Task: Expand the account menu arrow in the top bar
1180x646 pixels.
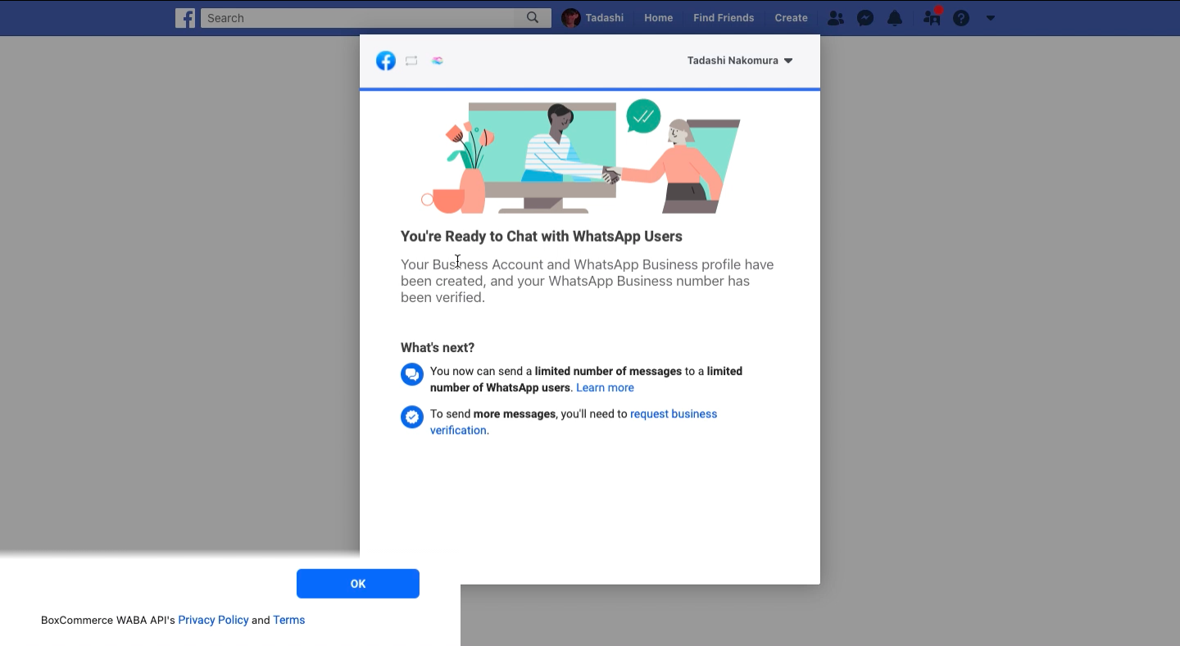Action: pyautogui.click(x=991, y=18)
